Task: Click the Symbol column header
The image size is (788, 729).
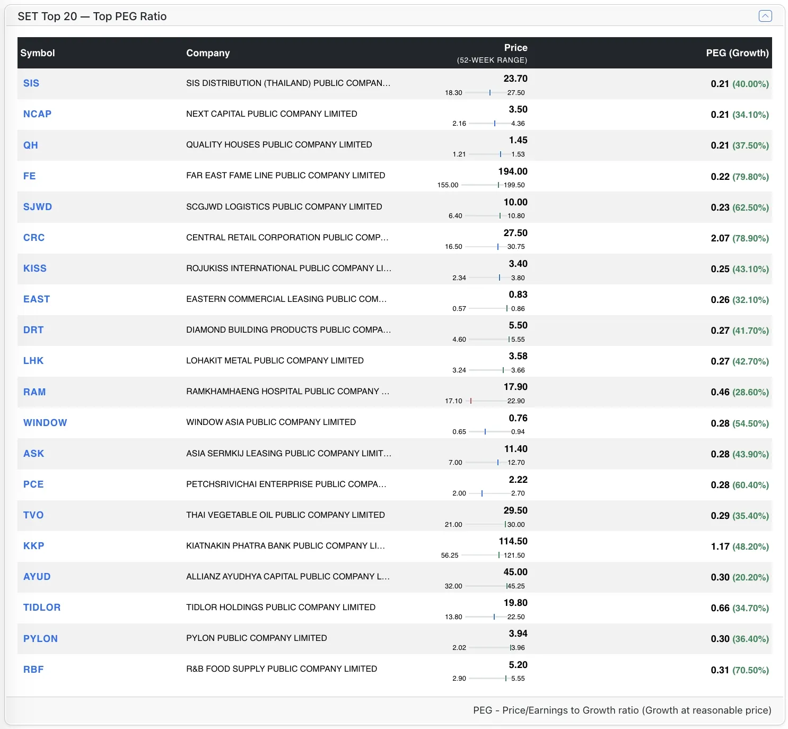Action: (x=38, y=53)
